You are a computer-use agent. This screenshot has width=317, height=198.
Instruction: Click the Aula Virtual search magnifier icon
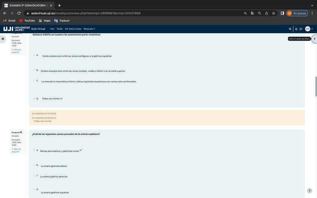290,29
